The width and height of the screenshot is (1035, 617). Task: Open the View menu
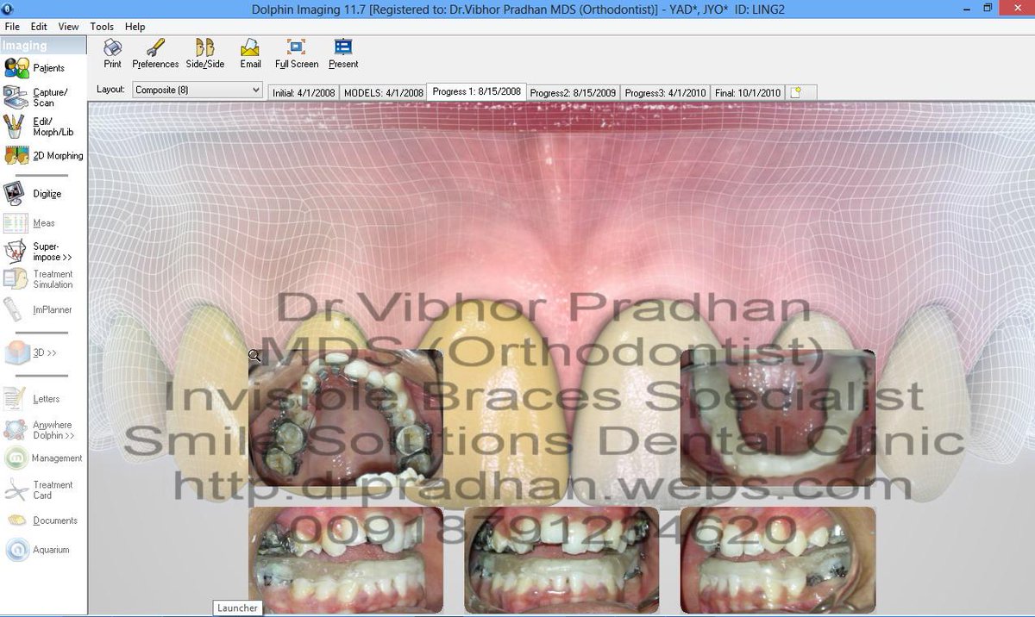point(68,27)
